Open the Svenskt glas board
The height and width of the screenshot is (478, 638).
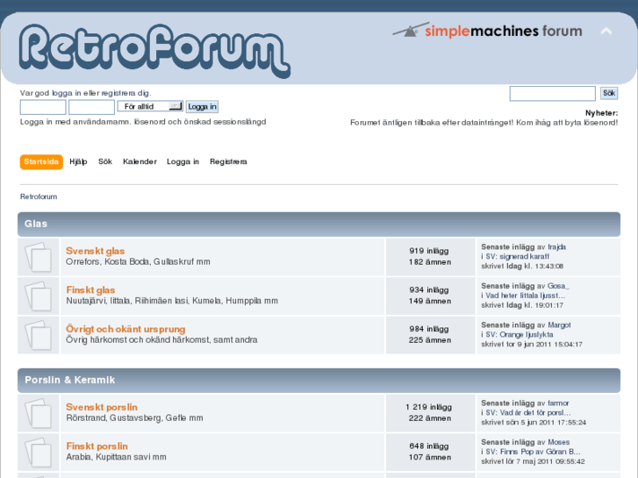coord(95,251)
